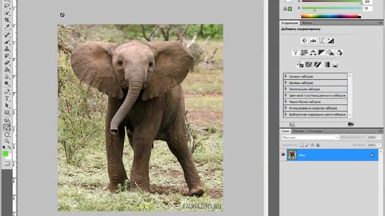Open the Layers panel options menu
Image resolution: width=385 pixels, height=216 pixels.
click(x=381, y=131)
